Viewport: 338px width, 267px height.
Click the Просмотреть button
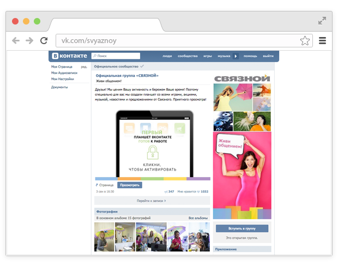coord(130,185)
